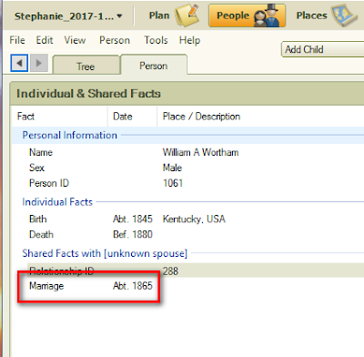Open the View menu
364x357 pixels.
(x=75, y=40)
